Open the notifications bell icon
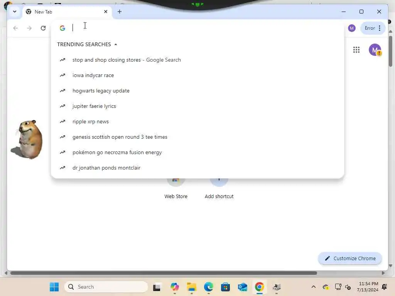 [385, 287]
